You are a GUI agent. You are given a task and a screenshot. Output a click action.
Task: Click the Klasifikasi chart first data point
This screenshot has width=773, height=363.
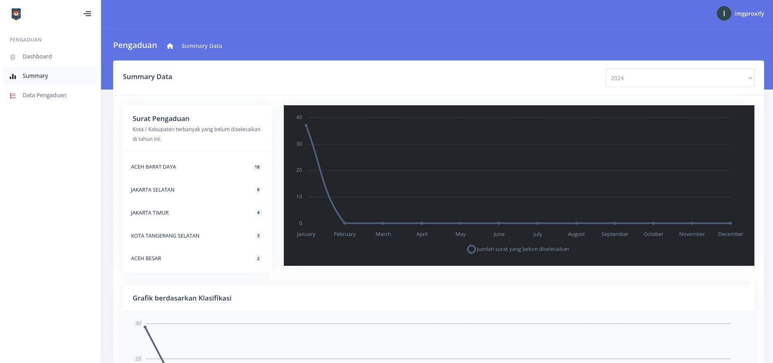point(145,327)
